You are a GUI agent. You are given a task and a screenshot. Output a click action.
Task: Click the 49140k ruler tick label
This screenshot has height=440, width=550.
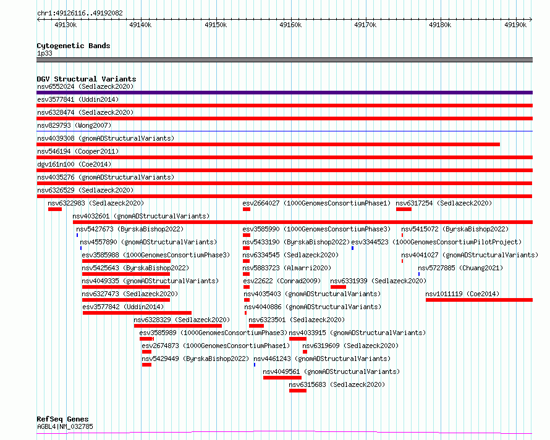(140, 25)
